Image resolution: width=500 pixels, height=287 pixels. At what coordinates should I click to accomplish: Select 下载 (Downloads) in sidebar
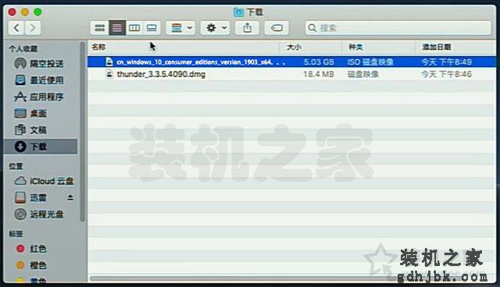tap(41, 147)
